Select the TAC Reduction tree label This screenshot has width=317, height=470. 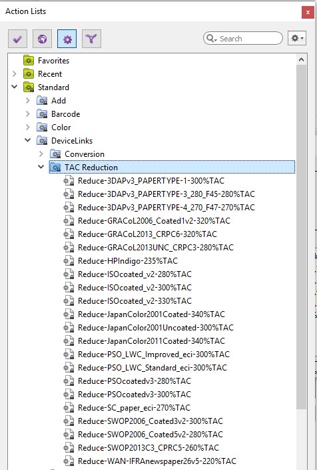point(91,168)
